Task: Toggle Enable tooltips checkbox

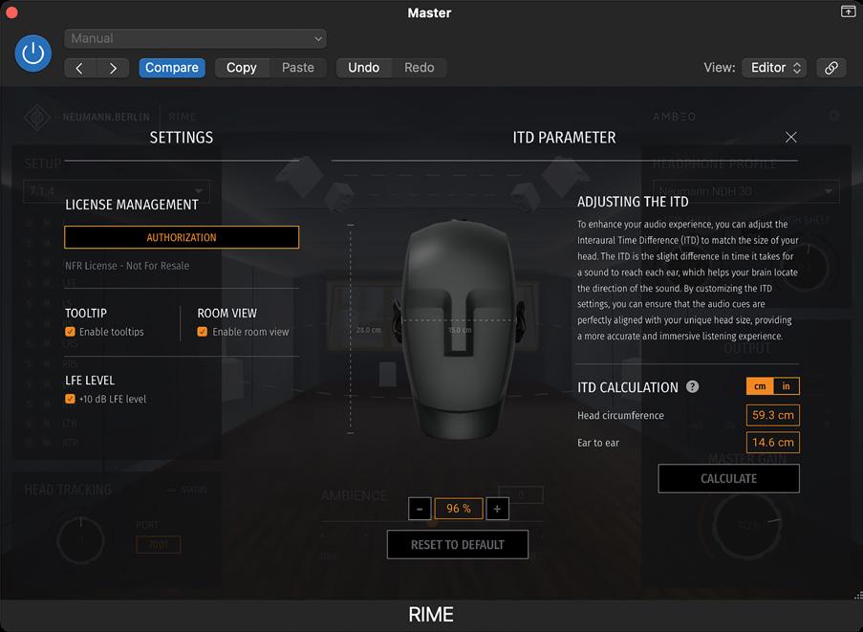Action: 70,332
